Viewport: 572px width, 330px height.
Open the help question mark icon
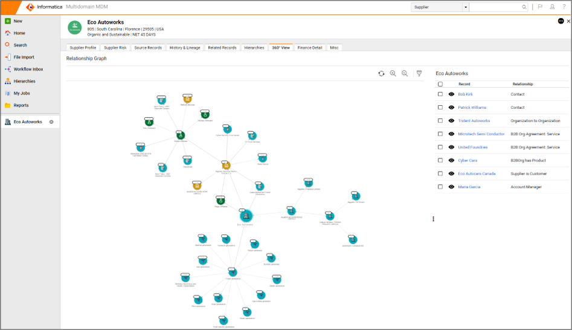pos(564,7)
